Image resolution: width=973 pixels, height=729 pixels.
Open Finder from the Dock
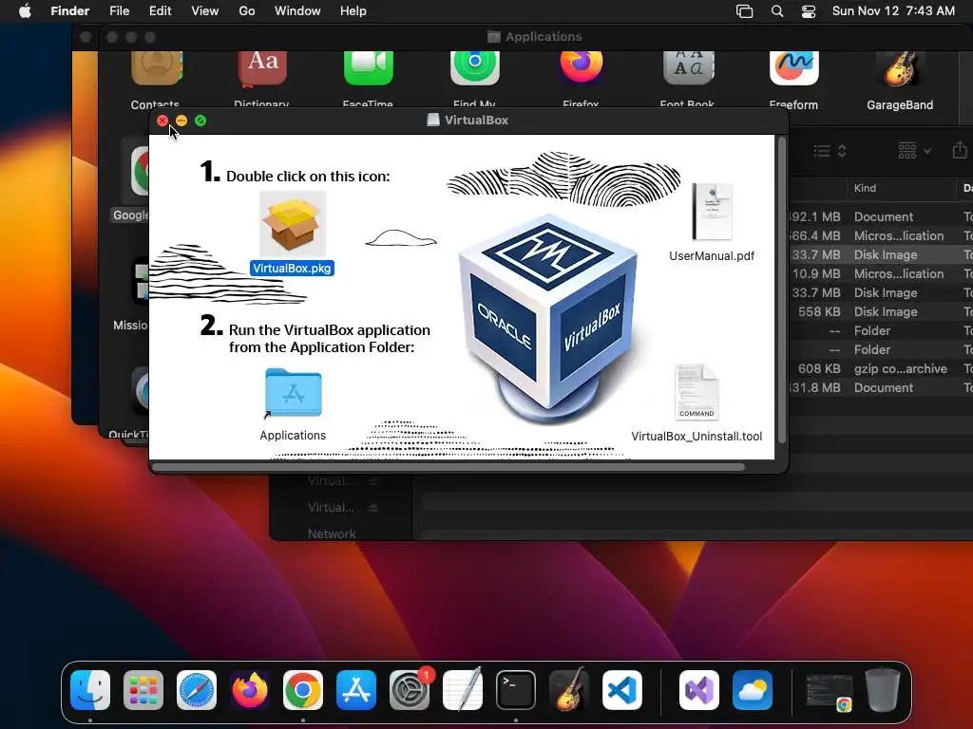[x=90, y=690]
